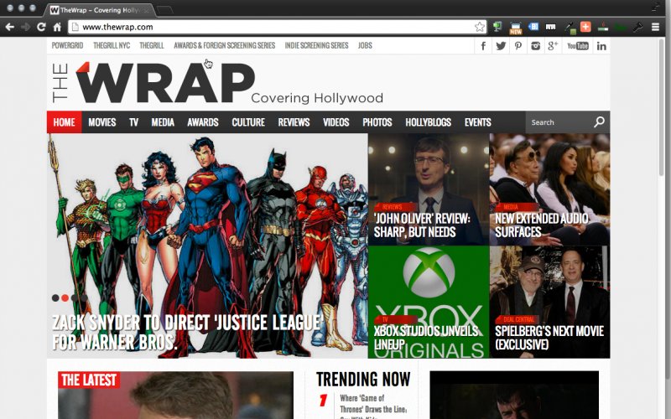Open the HOLLYBLOGS section
The image size is (671, 419).
click(x=428, y=122)
